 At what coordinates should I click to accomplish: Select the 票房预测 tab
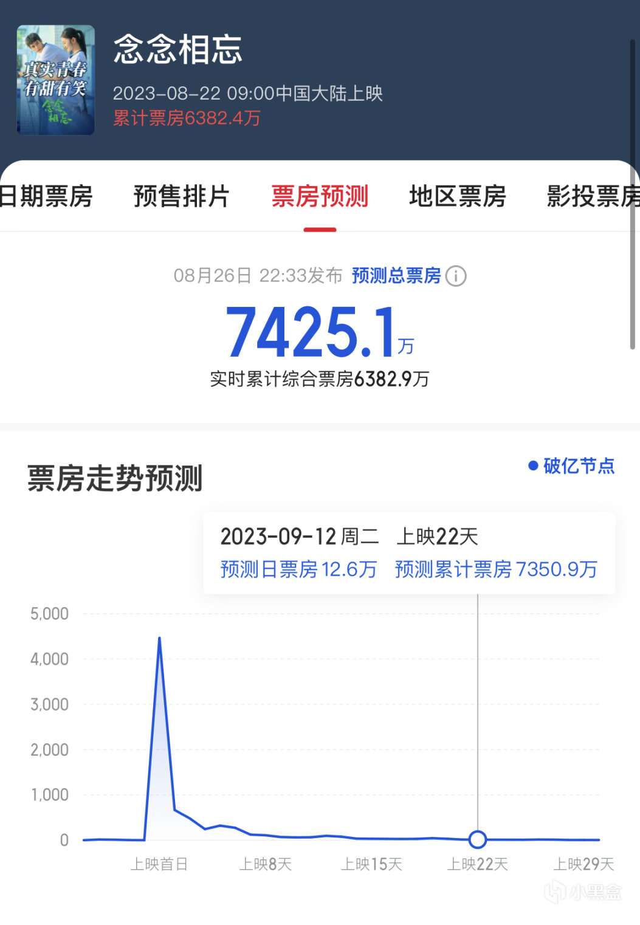[320, 196]
